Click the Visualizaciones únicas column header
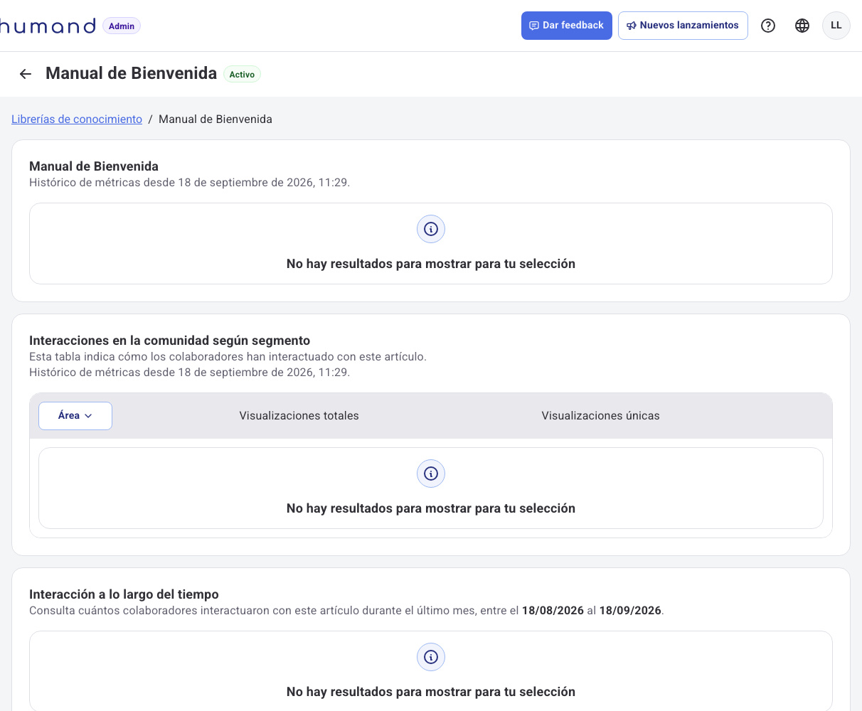The image size is (862, 711). coord(601,416)
